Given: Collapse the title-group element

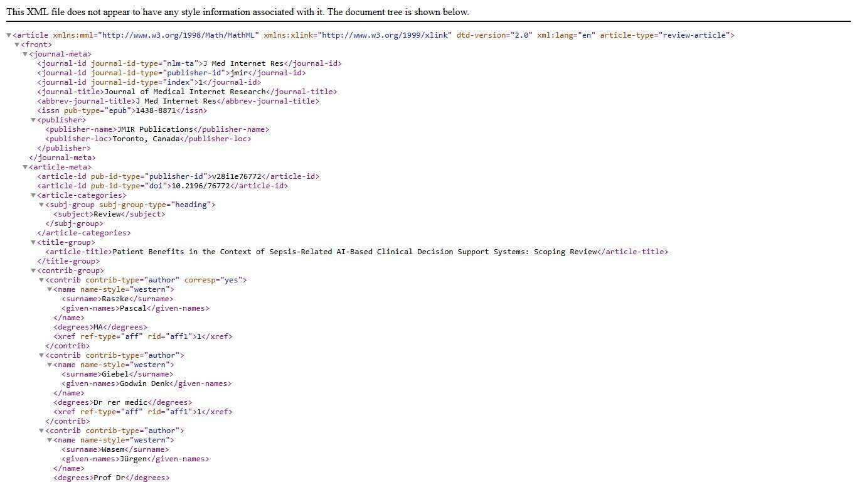Looking at the screenshot, I should tap(33, 243).
